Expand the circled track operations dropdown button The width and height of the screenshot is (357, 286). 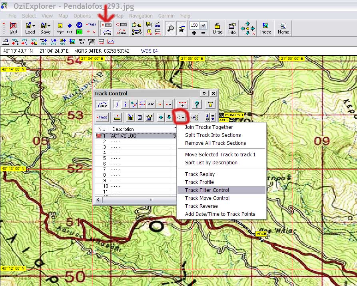[x=181, y=117]
